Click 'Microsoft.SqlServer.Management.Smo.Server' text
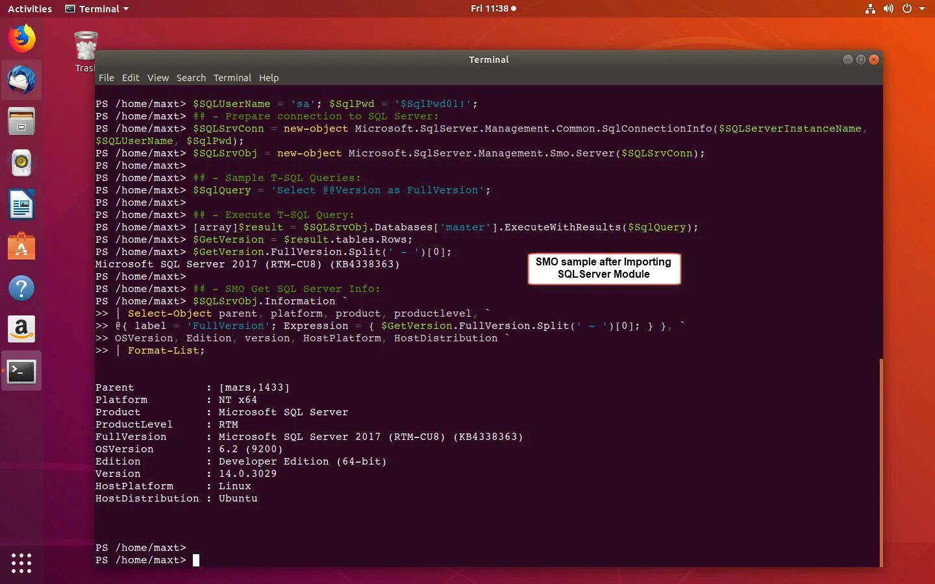The height and width of the screenshot is (584, 935). coord(481,153)
